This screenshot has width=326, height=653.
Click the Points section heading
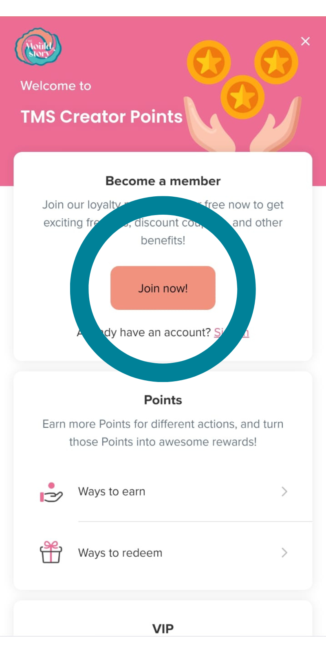click(163, 400)
